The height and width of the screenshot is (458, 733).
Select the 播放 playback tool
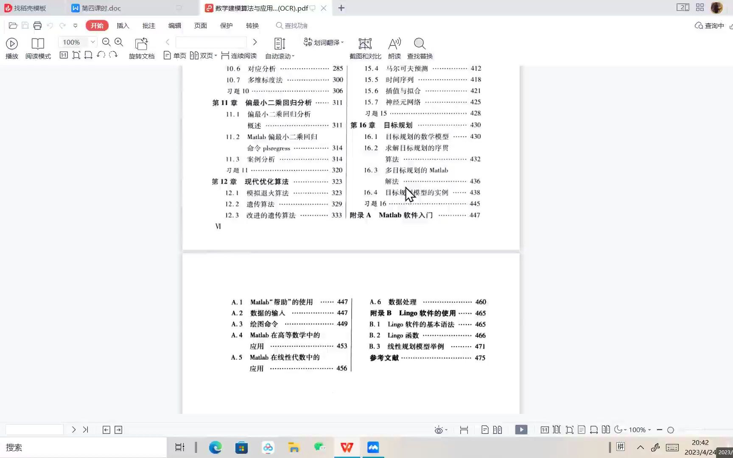11,47
